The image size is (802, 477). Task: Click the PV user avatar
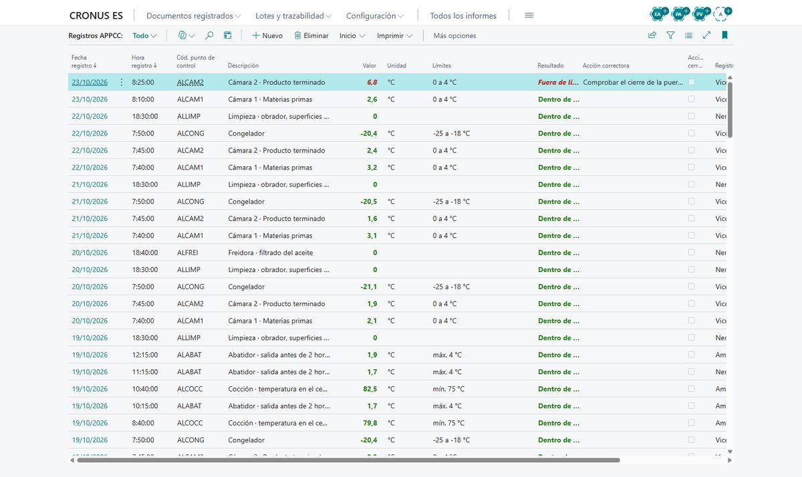(700, 13)
